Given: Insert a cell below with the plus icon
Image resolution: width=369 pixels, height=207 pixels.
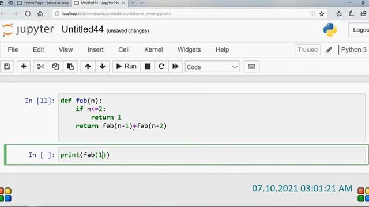Looking at the screenshot, I should pyautogui.click(x=24, y=67).
